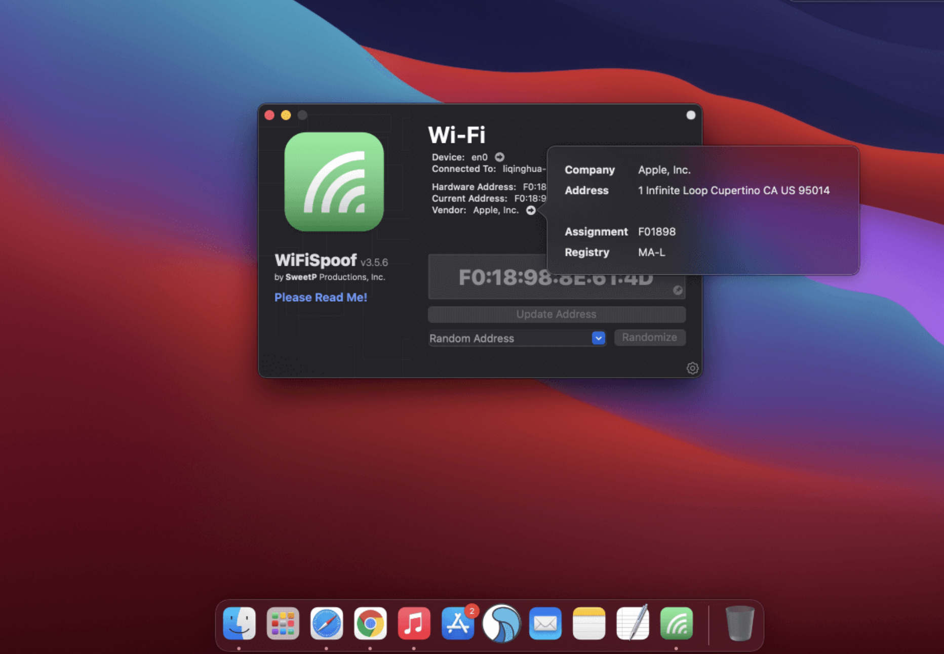Click the Please Read Me! link
Image resolution: width=944 pixels, height=654 pixels.
(x=321, y=297)
